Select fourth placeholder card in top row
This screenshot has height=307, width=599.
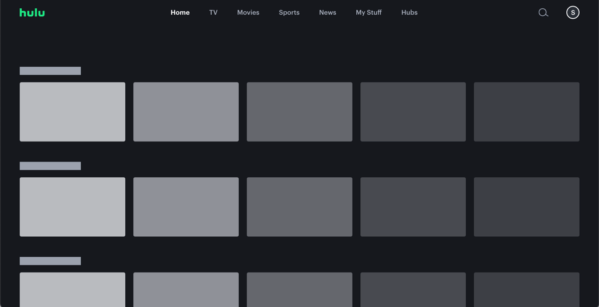click(x=413, y=112)
